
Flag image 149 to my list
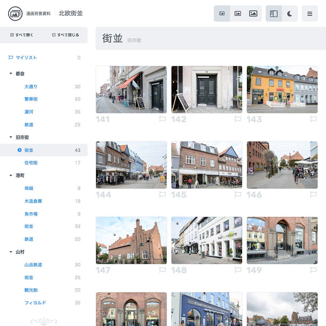pyautogui.click(x=313, y=270)
